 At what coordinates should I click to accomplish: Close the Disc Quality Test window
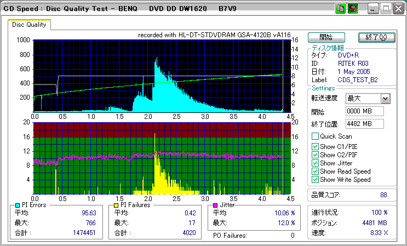398,9
